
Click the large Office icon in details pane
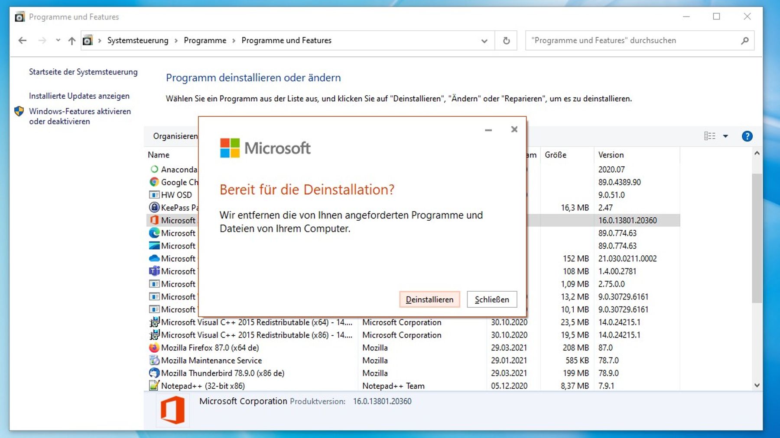[x=172, y=410]
